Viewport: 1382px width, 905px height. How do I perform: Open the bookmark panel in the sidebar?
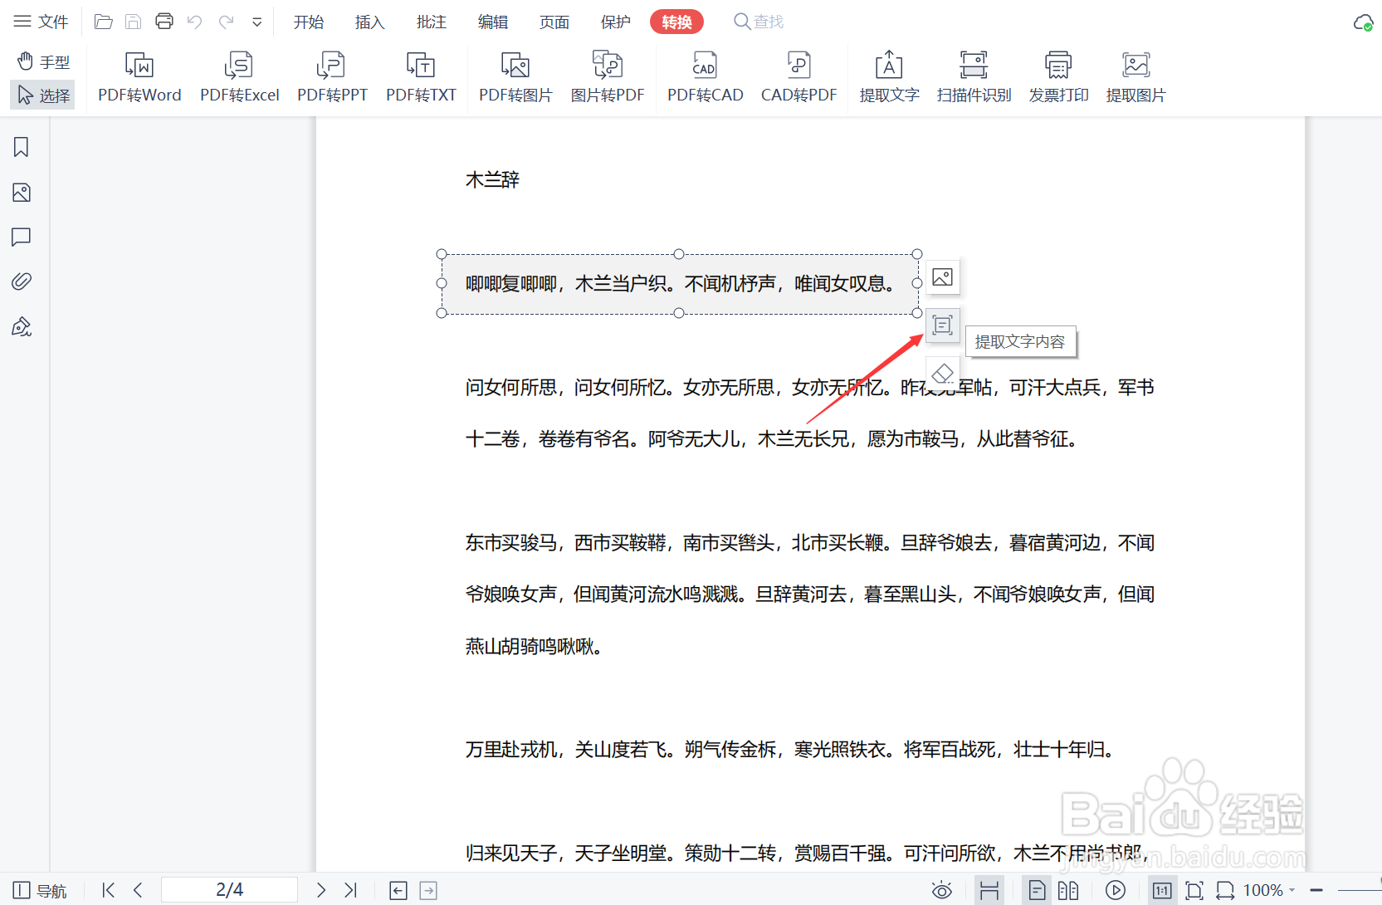click(x=21, y=146)
